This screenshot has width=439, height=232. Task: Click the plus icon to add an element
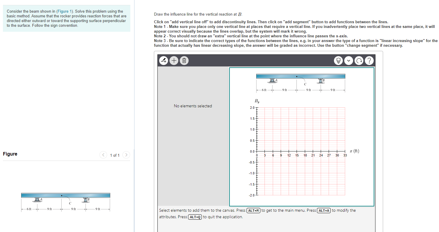pos(174,60)
